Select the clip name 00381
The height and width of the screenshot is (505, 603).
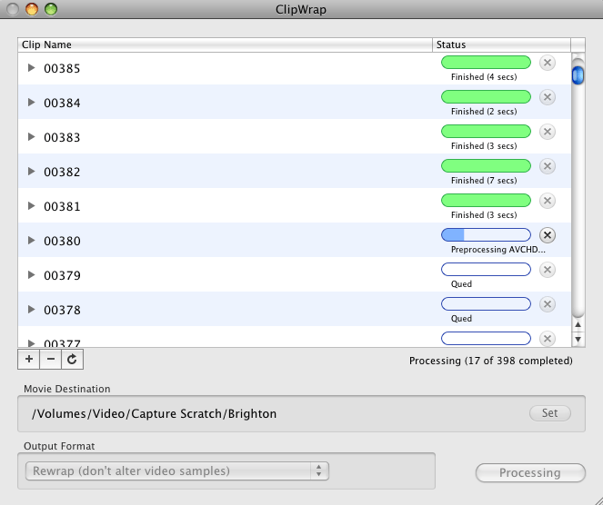point(62,206)
